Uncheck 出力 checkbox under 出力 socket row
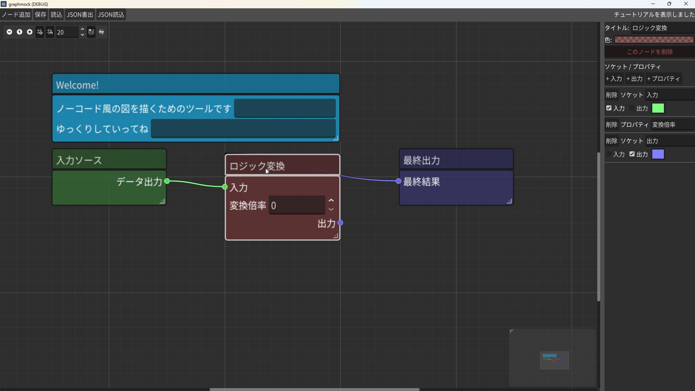The height and width of the screenshot is (391, 695). point(632,154)
